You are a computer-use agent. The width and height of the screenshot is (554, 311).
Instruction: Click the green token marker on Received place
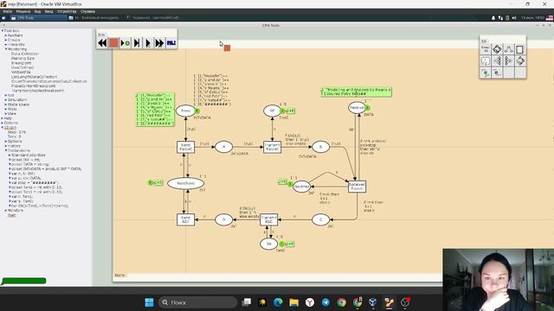[x=367, y=108]
